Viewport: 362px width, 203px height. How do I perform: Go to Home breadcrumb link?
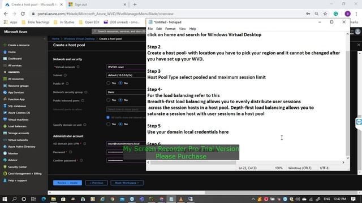click(x=55, y=39)
